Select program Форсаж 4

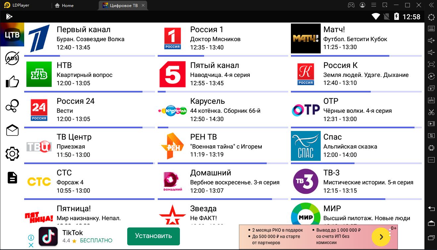click(70, 182)
